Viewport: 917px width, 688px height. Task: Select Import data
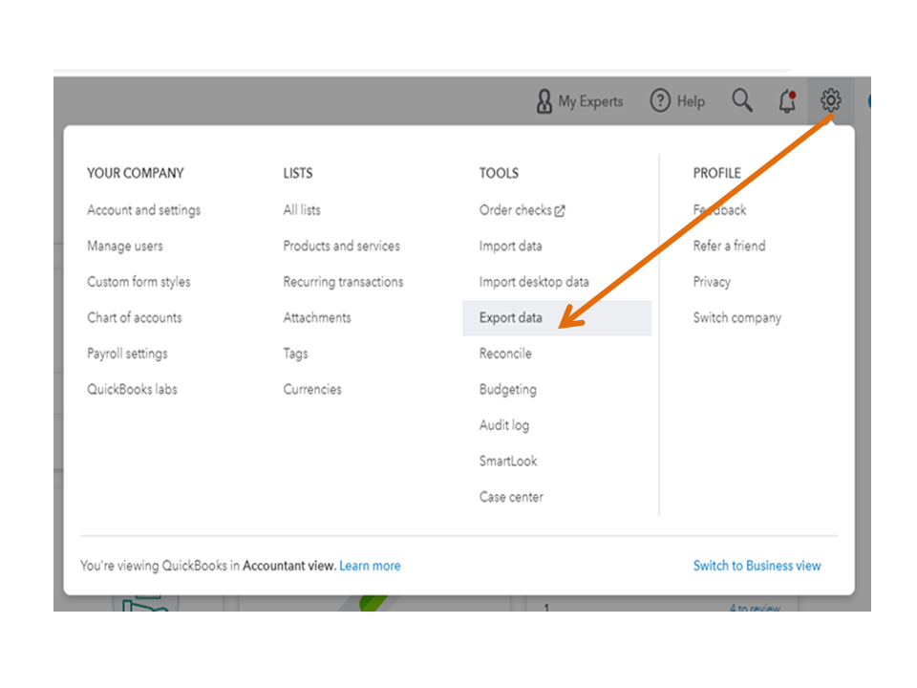pyautogui.click(x=510, y=246)
